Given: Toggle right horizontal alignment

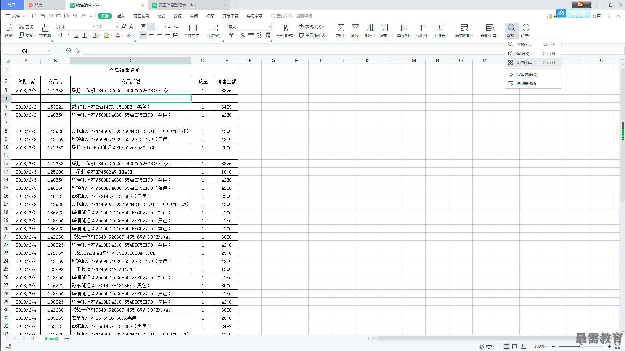Looking at the screenshot, I should coord(160,35).
